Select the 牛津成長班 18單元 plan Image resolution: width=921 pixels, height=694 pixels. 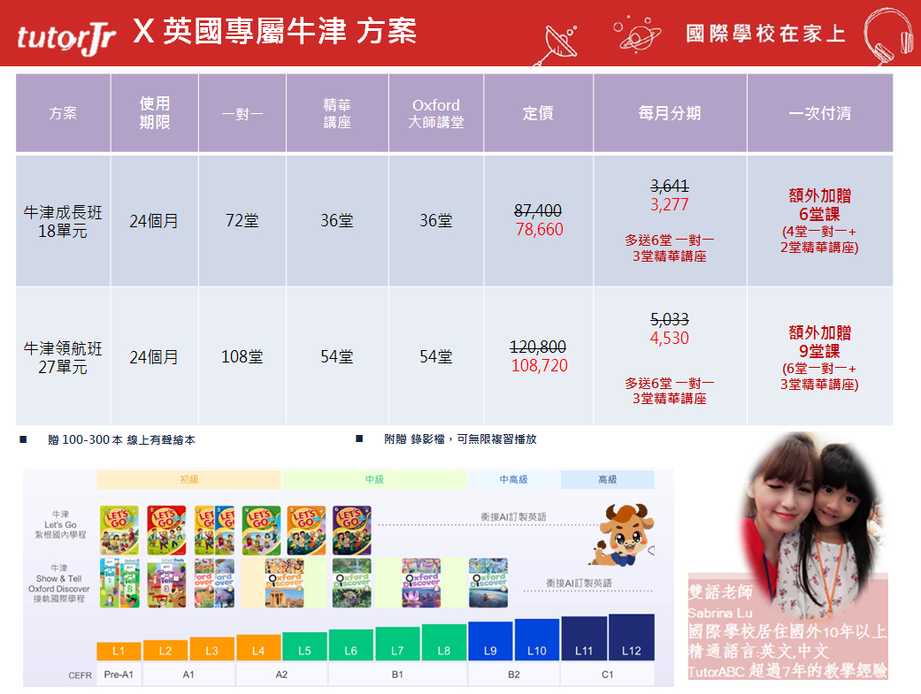63,221
